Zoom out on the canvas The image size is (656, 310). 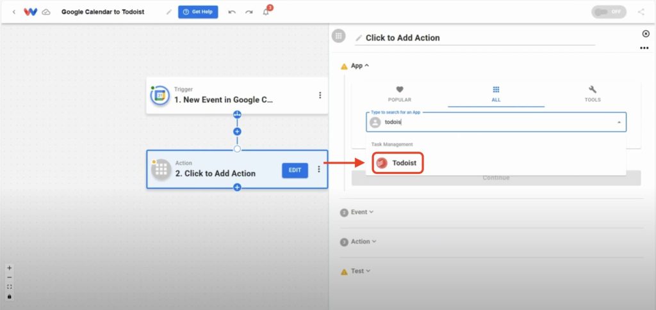(9, 277)
